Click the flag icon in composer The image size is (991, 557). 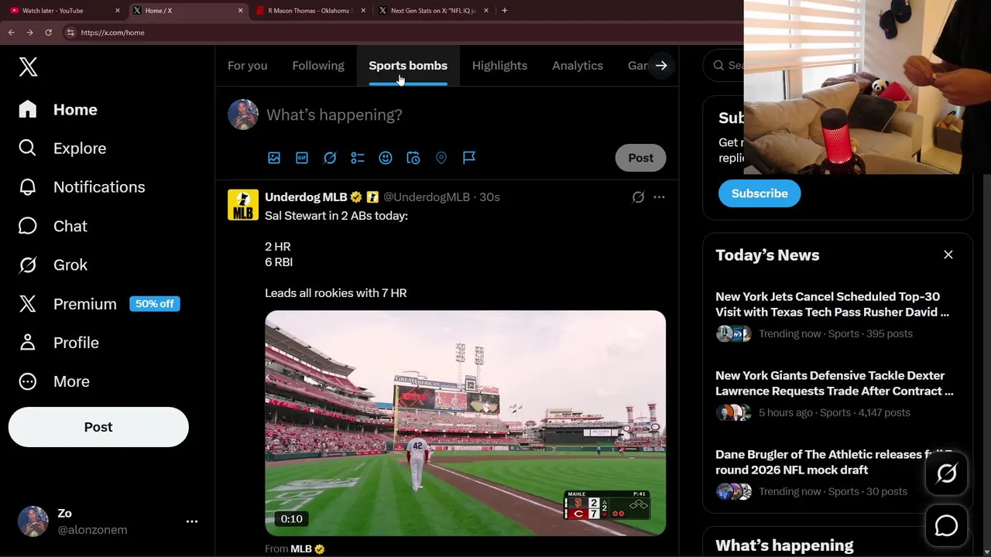469,158
